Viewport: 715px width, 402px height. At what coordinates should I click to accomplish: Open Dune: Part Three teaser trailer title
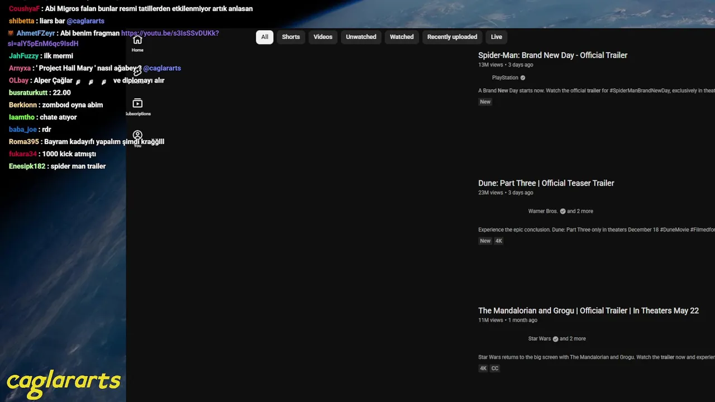pos(546,183)
